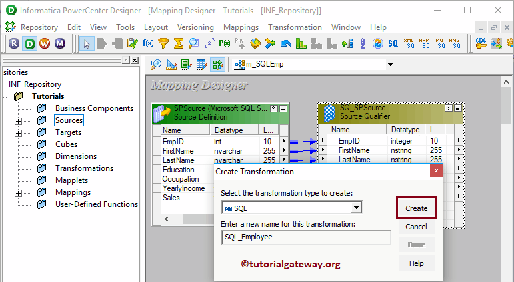Open the Mapplet Designer tool icon

(201, 65)
